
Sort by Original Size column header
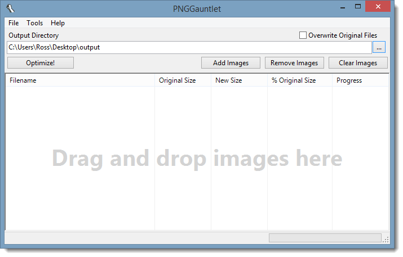[183, 80]
